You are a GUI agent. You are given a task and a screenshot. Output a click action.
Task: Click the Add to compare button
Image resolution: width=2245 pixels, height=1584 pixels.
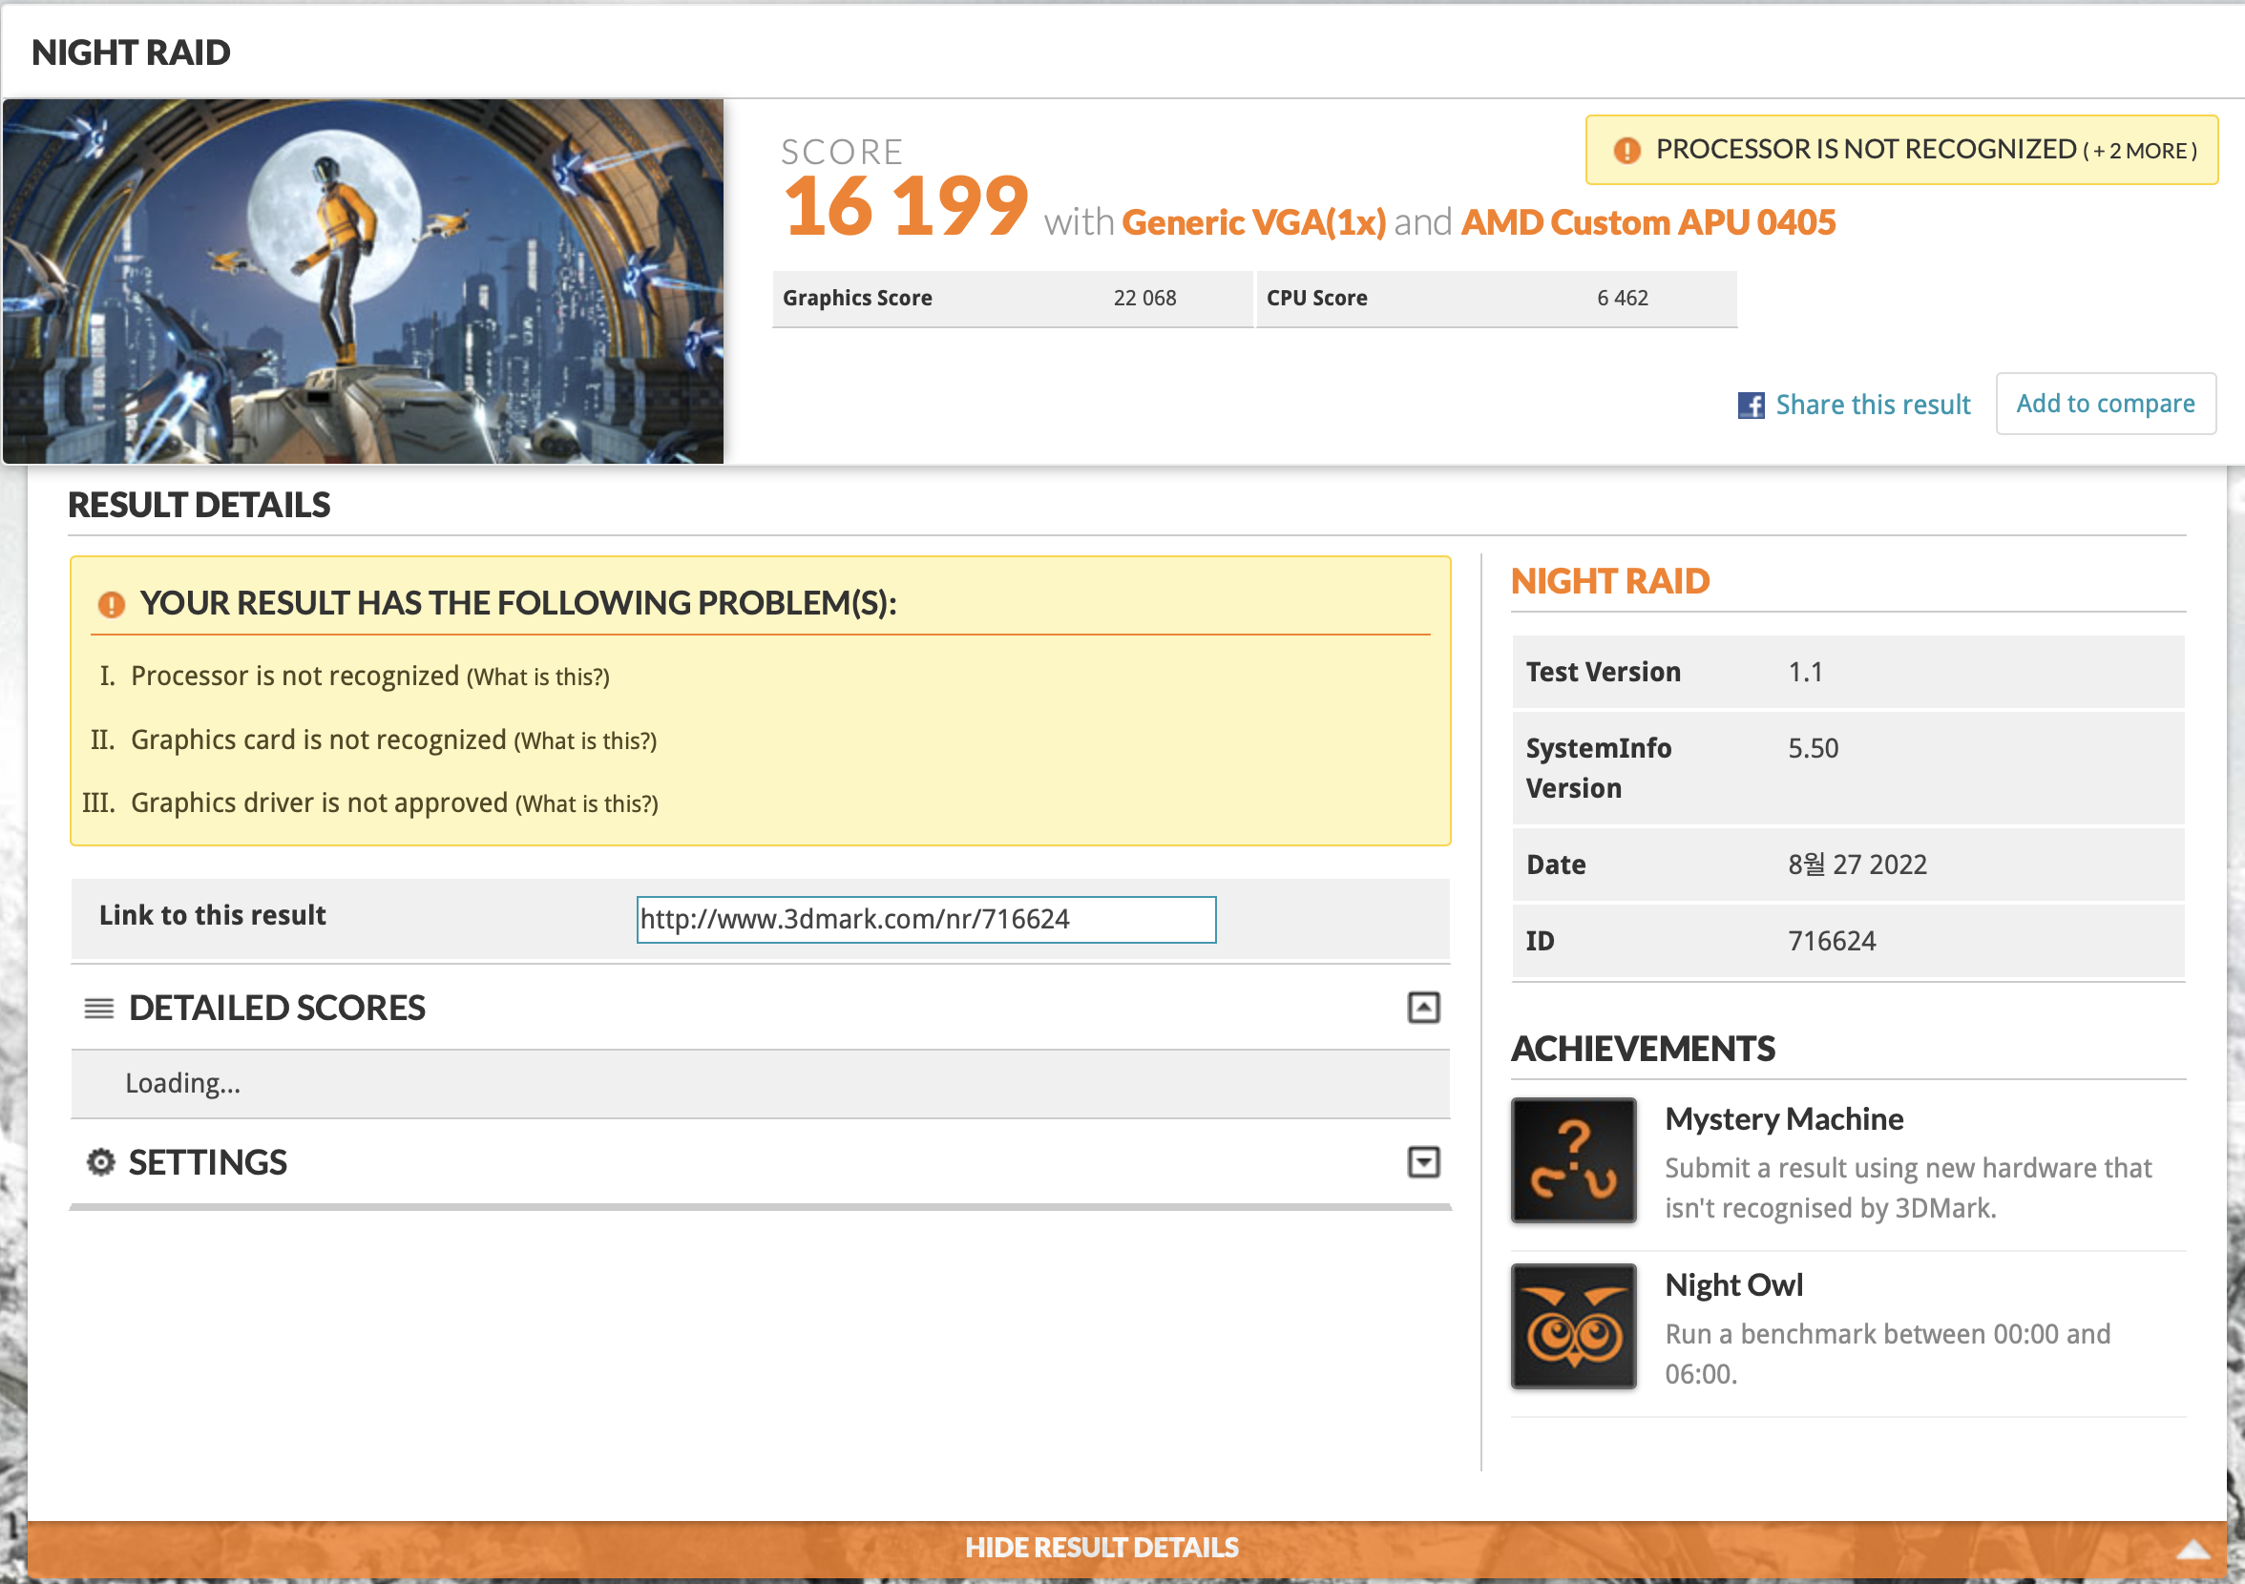2104,403
